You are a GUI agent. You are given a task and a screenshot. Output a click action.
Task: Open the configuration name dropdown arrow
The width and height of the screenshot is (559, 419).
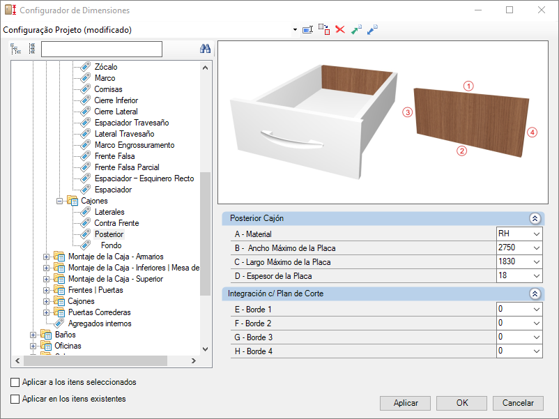tap(295, 30)
